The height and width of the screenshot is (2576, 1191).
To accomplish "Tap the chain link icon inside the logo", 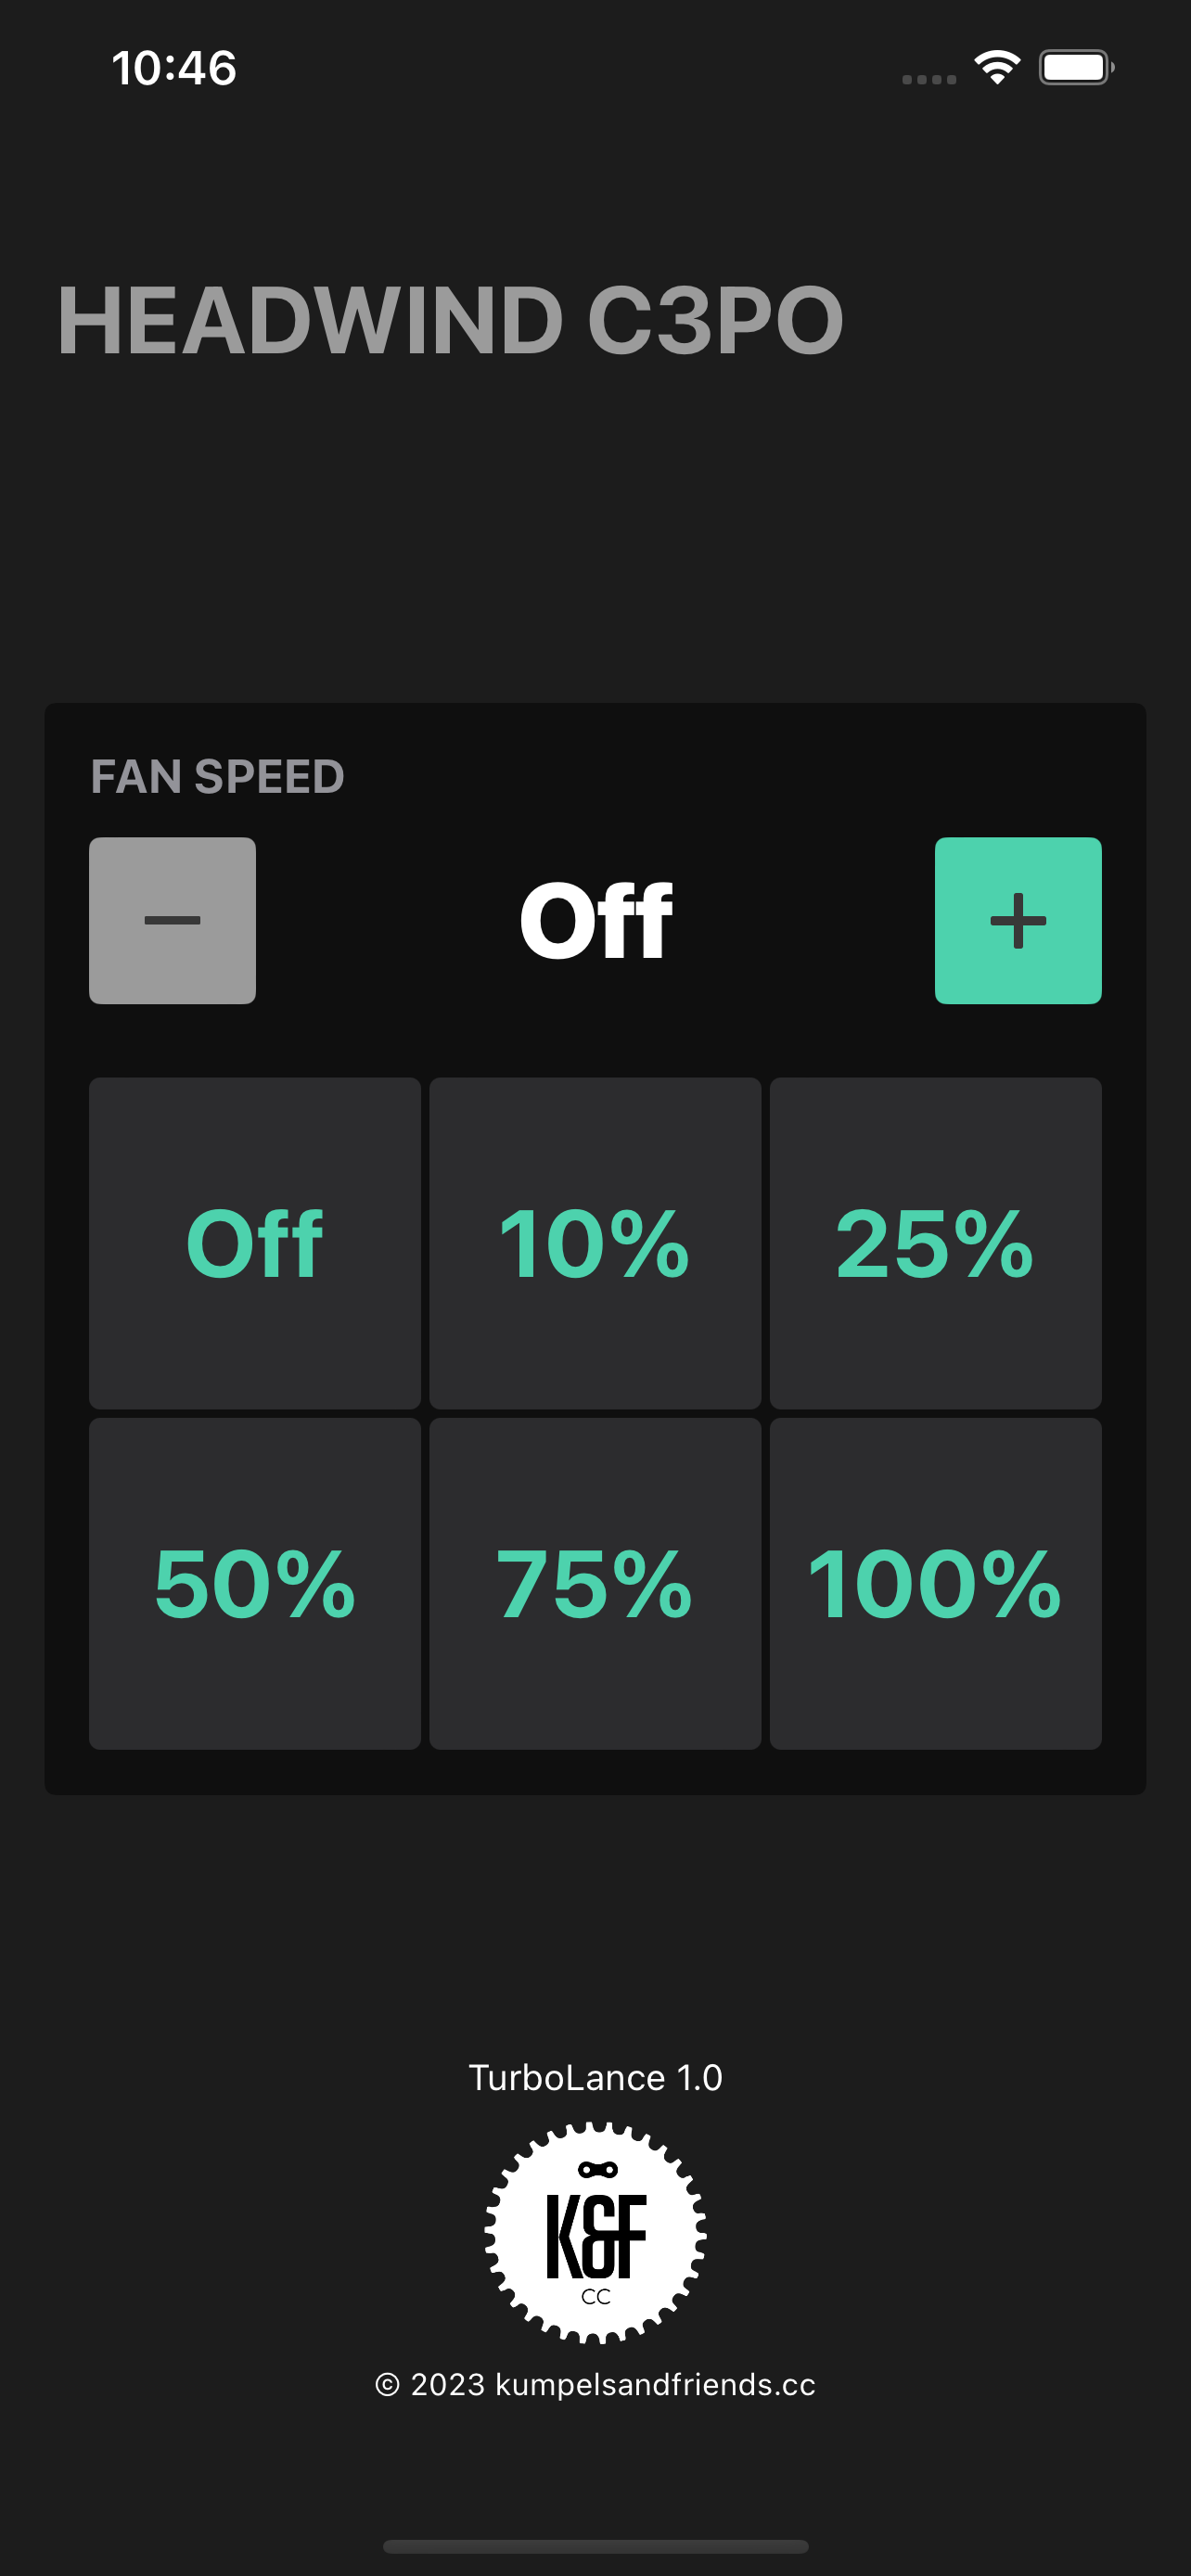I will tap(598, 2169).
